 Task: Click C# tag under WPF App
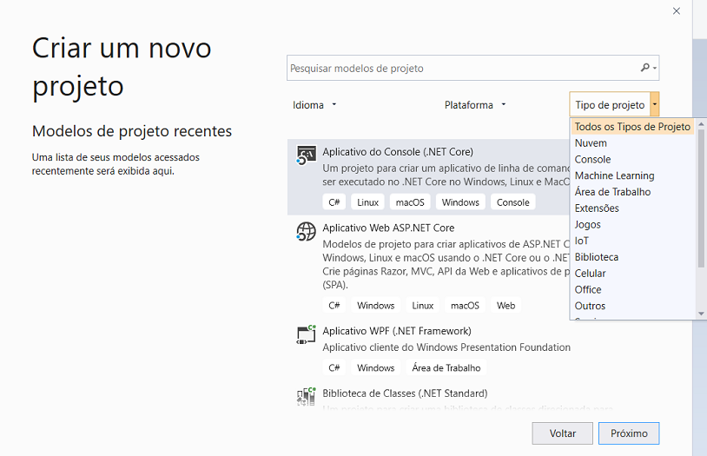334,367
